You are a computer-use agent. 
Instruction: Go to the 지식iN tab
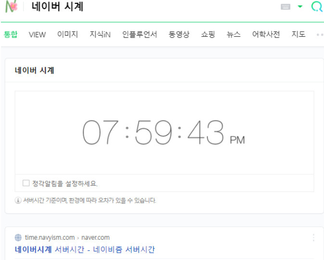click(x=100, y=34)
